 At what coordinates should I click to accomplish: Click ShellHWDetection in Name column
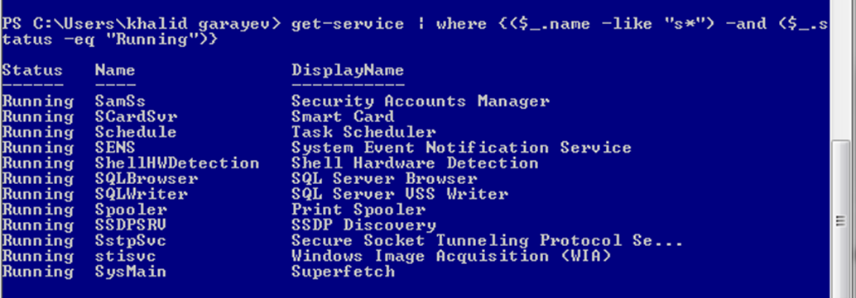coord(177,163)
